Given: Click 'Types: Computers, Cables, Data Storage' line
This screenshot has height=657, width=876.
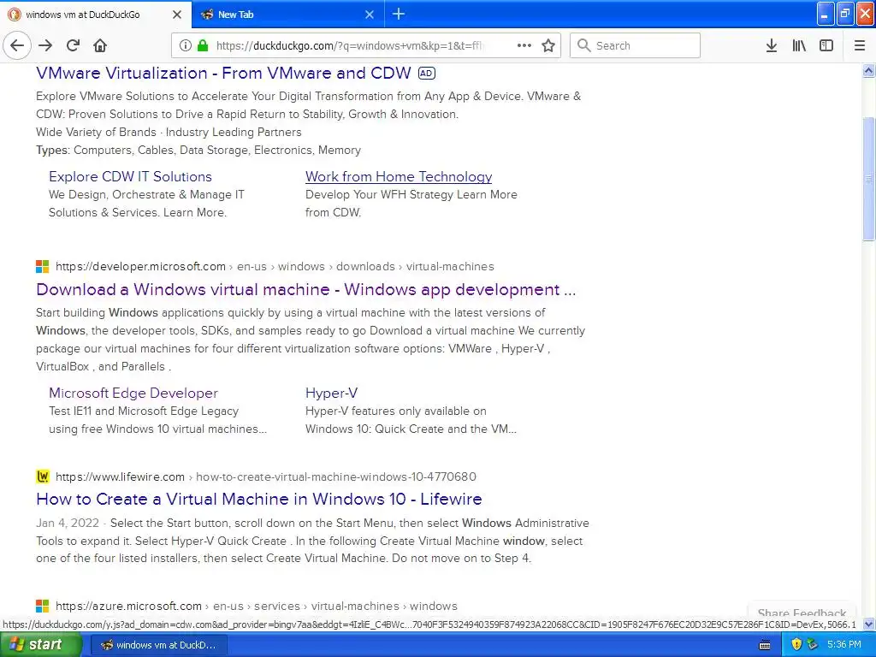Looking at the screenshot, I should tap(198, 150).
